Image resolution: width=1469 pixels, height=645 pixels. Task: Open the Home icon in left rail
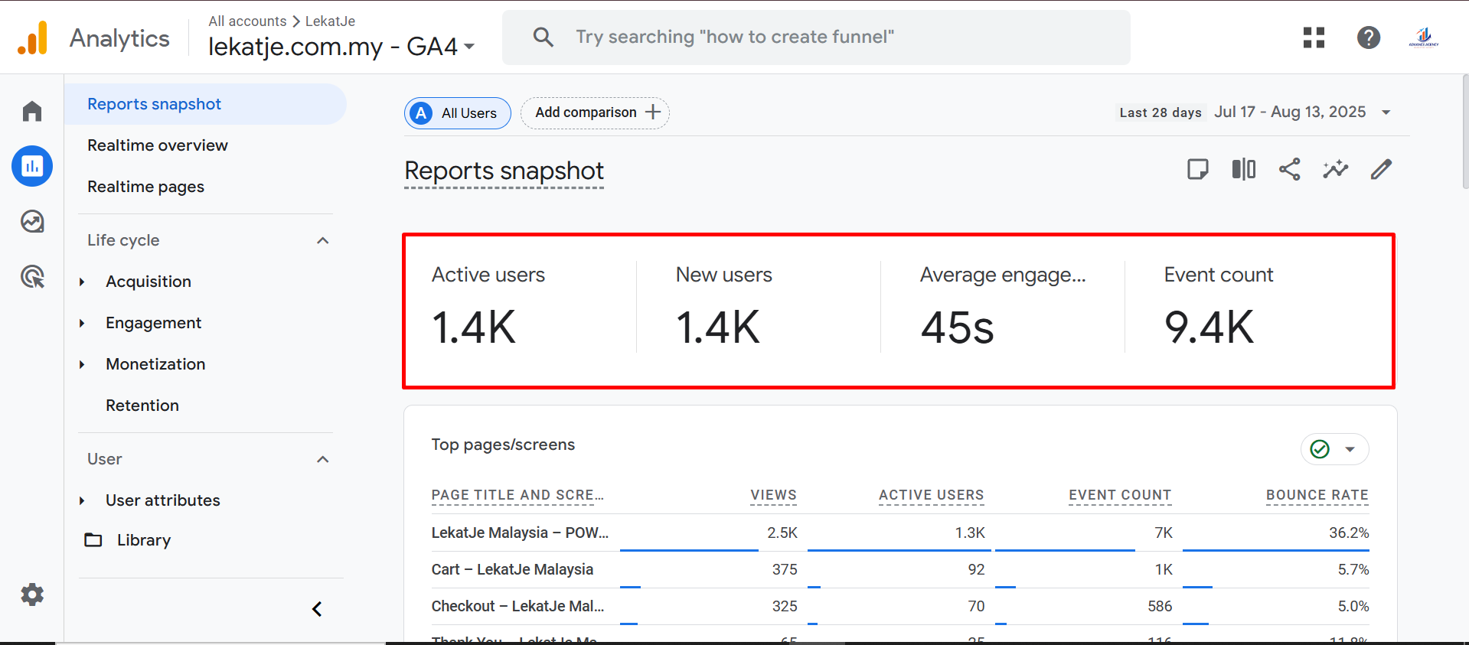32,112
